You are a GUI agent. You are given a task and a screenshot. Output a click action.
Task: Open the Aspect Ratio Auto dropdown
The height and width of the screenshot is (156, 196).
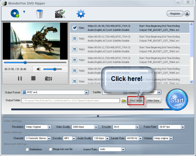112,149
